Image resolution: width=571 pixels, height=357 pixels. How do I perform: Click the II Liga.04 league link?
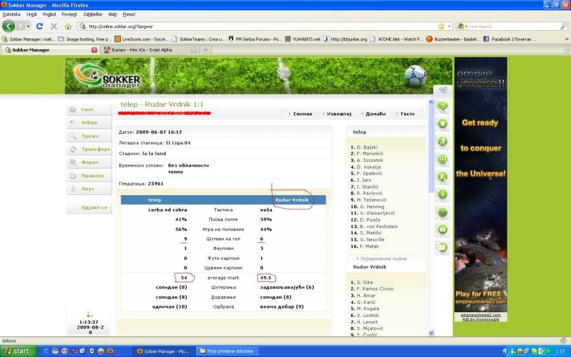[x=178, y=143]
